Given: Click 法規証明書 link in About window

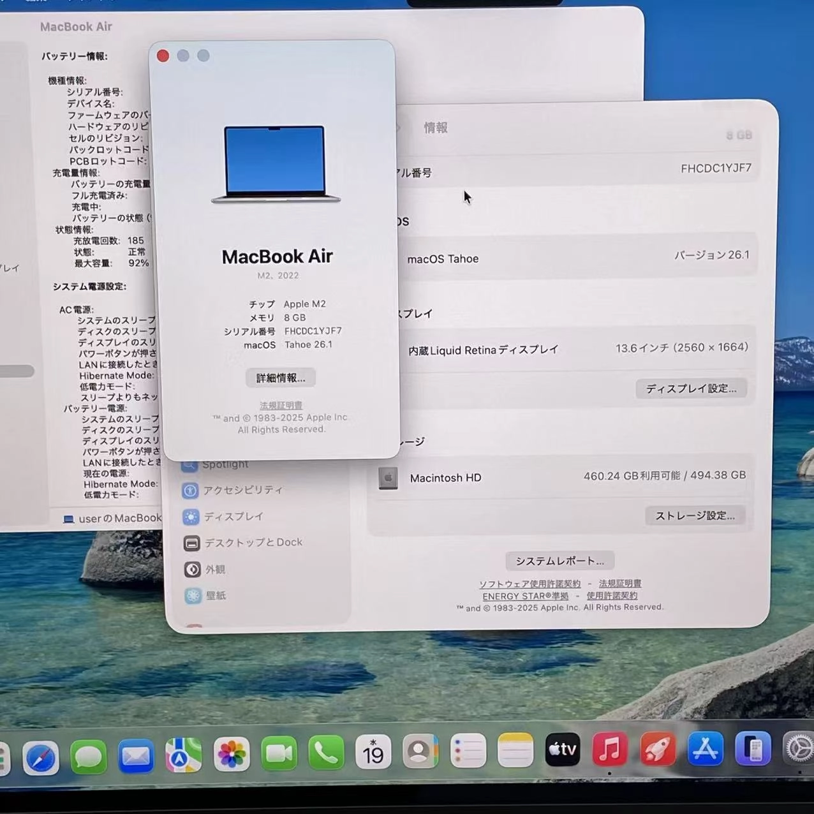Looking at the screenshot, I should [281, 405].
